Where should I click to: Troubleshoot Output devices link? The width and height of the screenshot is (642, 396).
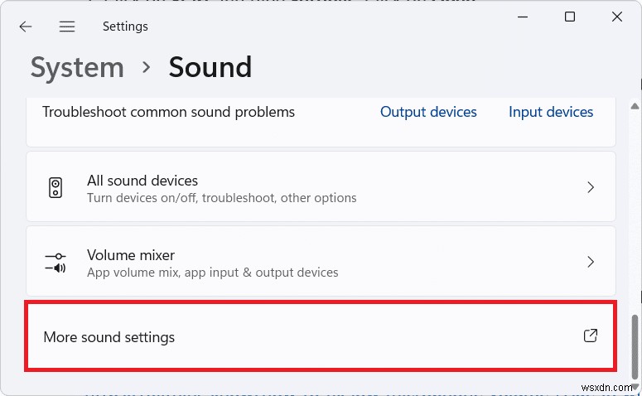(428, 112)
